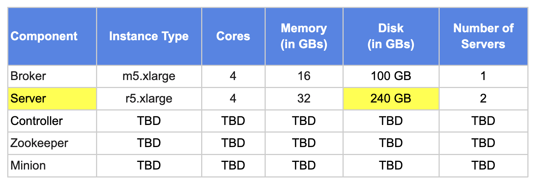This screenshot has height=184, width=535.
Task: Select the Broker memory cell showing 16
Action: coord(304,76)
